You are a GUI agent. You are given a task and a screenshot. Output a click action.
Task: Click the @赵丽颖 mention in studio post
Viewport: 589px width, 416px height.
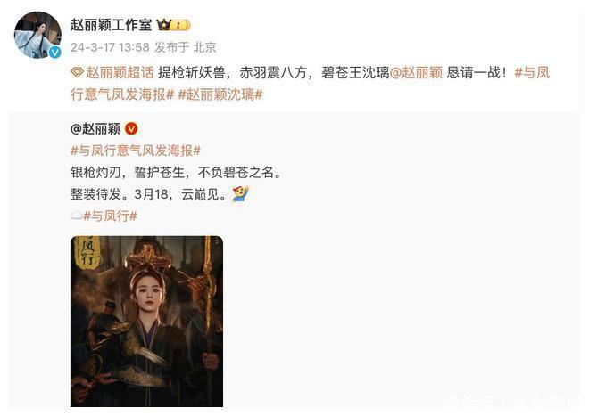[x=416, y=73]
